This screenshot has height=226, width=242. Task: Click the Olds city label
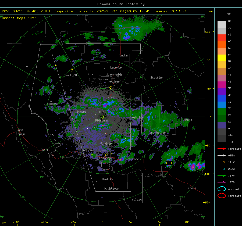pyautogui.click(x=102, y=112)
